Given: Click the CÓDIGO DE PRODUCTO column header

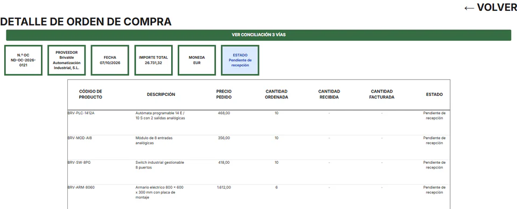Looking at the screenshot, I should pos(90,94).
